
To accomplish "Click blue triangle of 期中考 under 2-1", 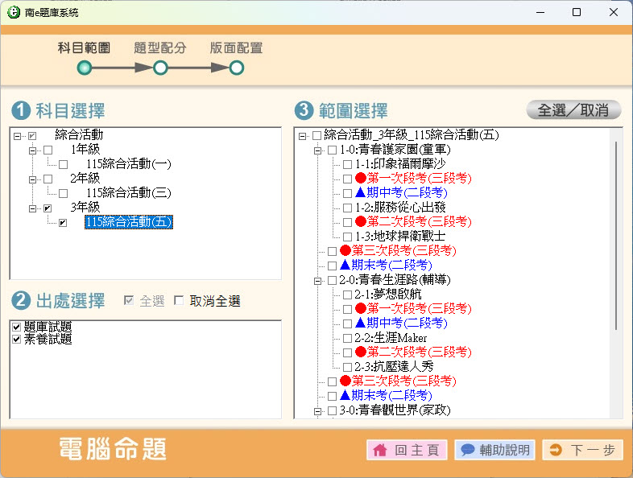I will (361, 323).
